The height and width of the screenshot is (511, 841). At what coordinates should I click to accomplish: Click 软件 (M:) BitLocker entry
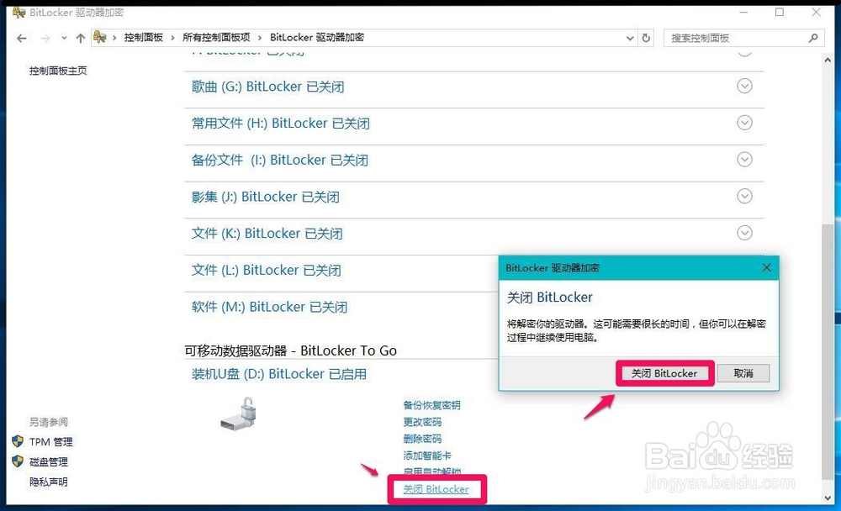[269, 307]
